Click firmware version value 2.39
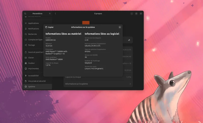The width and height of the screenshot is (203, 123). tap(86, 40)
